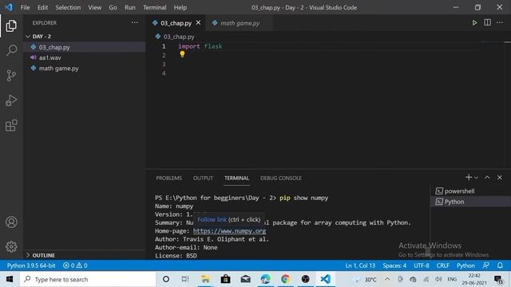Switch to the DEBUG CONSOLE tab
Viewport: 511px width, 287px height.
tap(281, 178)
